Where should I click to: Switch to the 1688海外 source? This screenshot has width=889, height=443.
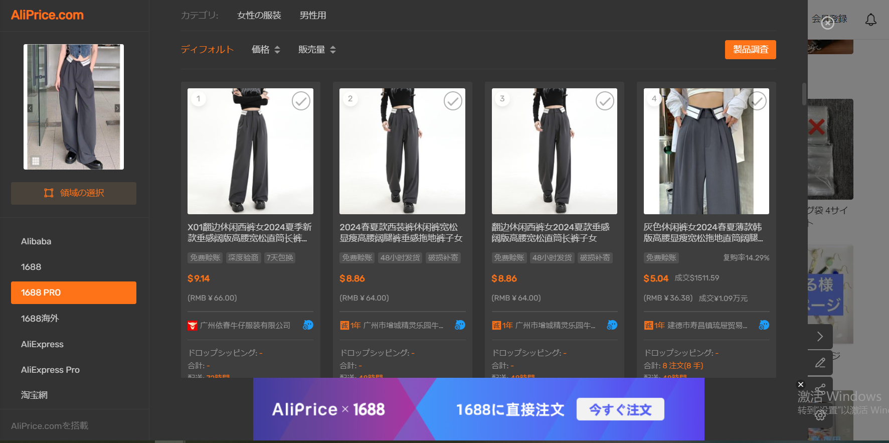click(74, 319)
